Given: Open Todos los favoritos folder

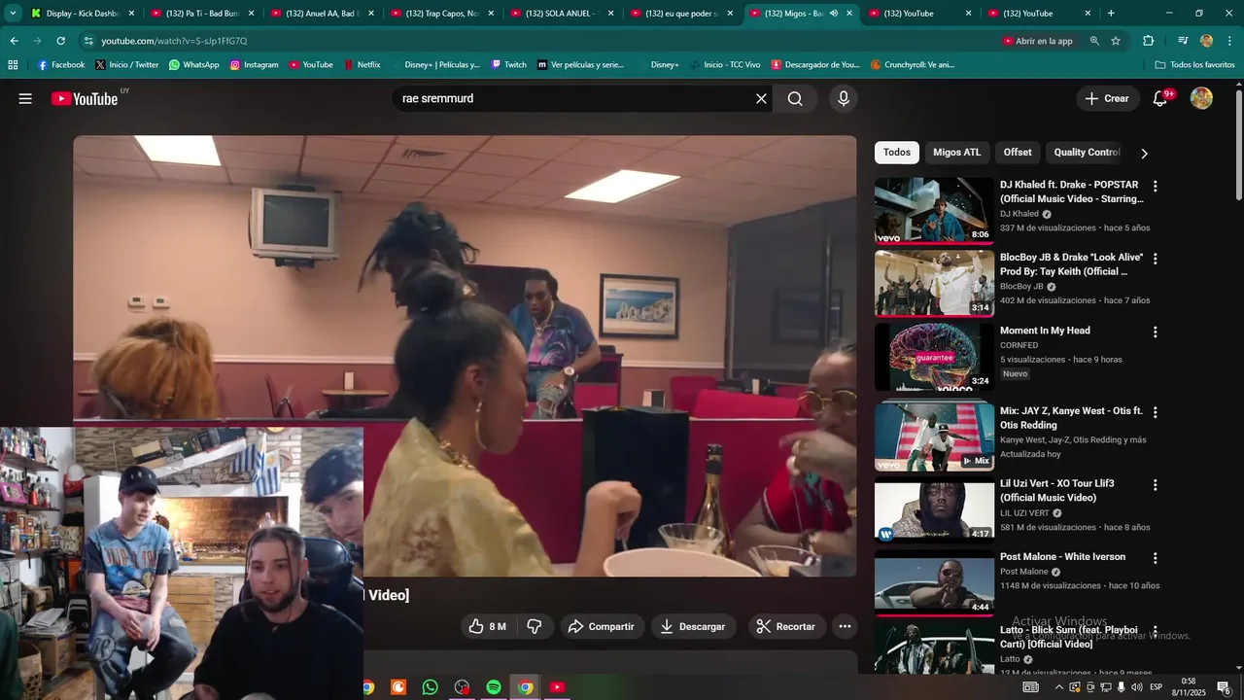Looking at the screenshot, I should pyautogui.click(x=1194, y=64).
